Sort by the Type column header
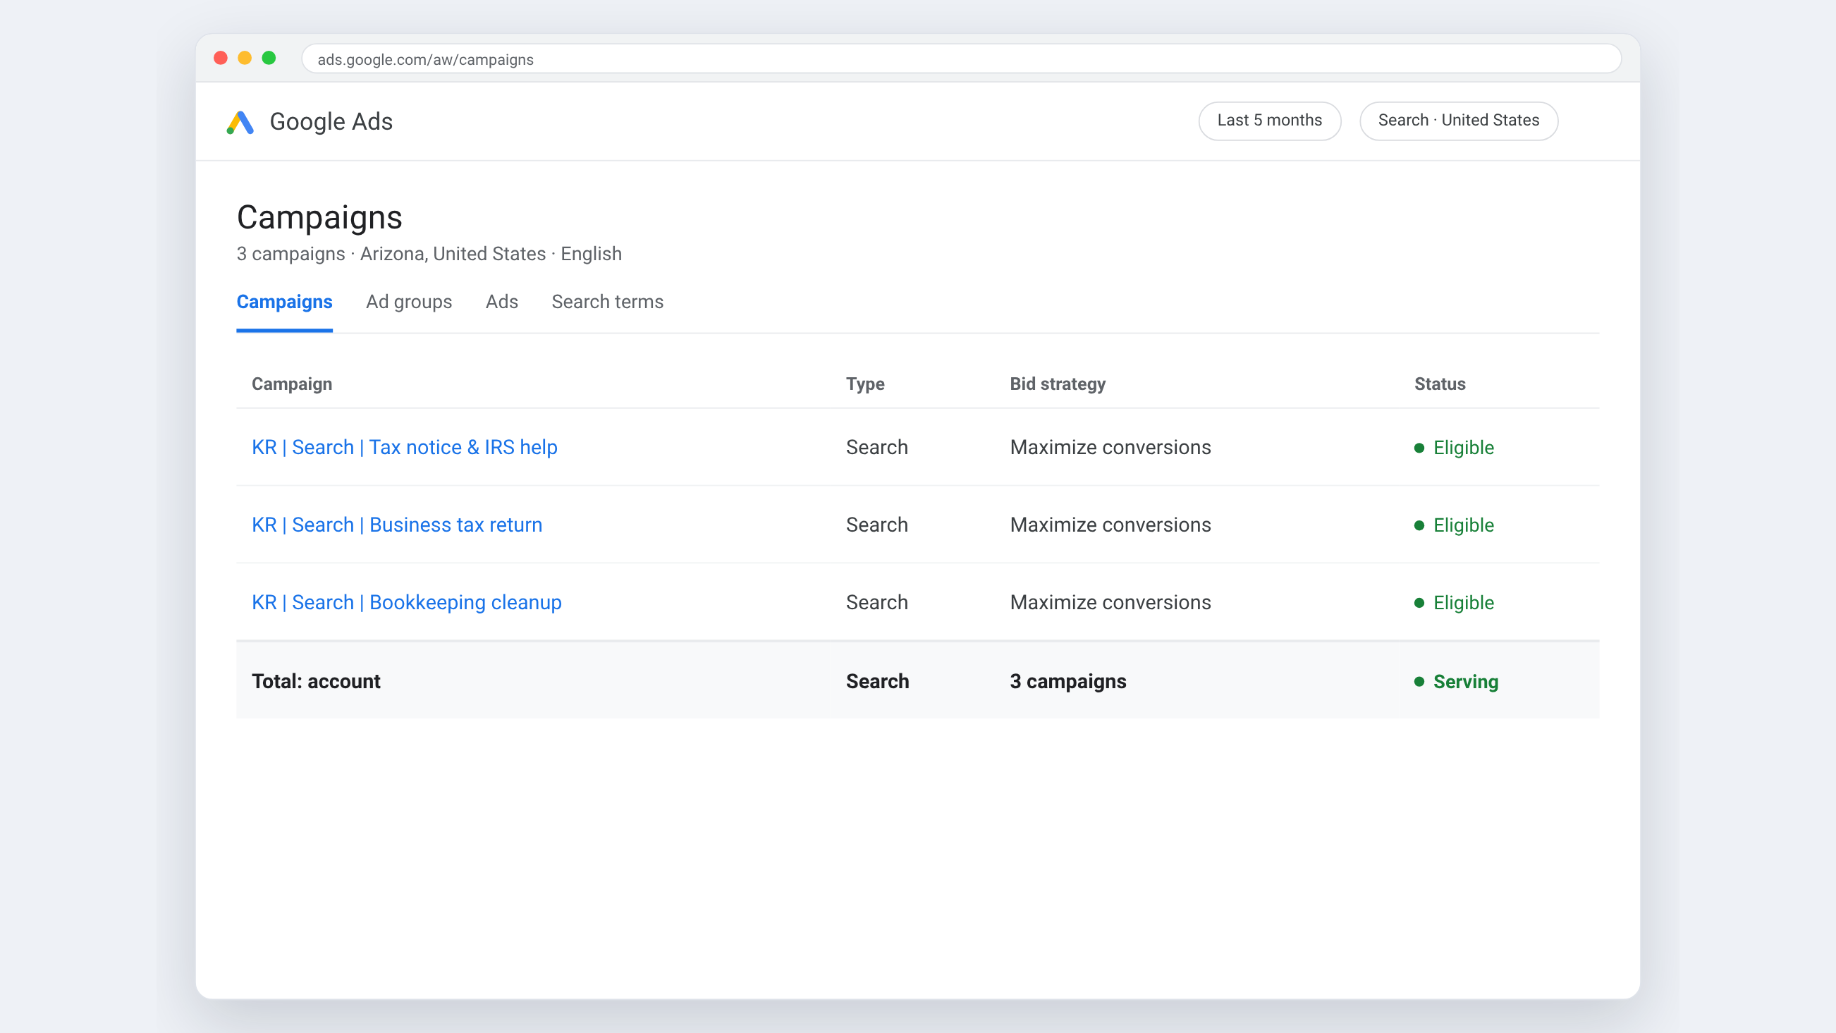The height and width of the screenshot is (1033, 1836). (x=865, y=384)
